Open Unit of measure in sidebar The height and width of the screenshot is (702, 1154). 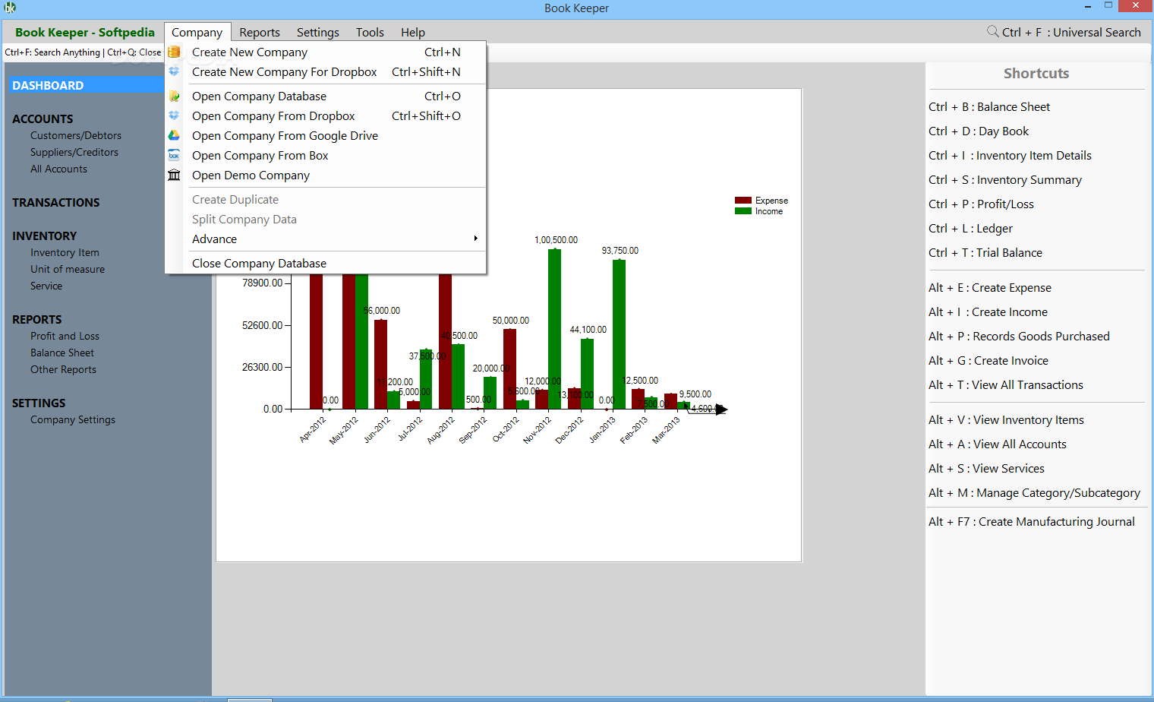pyautogui.click(x=68, y=270)
